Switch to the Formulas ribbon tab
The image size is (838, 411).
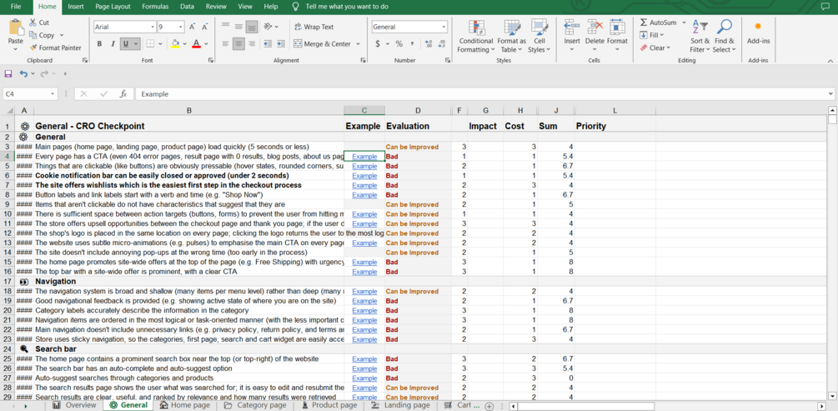[x=156, y=7]
